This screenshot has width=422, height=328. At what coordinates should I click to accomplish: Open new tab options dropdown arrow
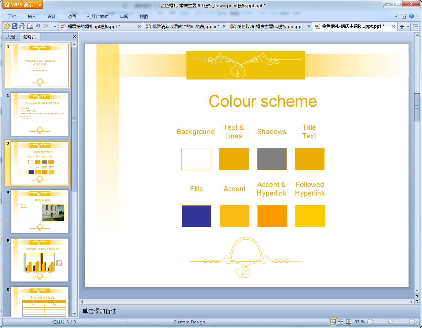pos(408,26)
